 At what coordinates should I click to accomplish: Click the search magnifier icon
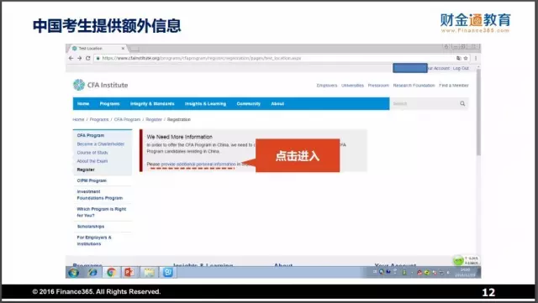pos(462,103)
